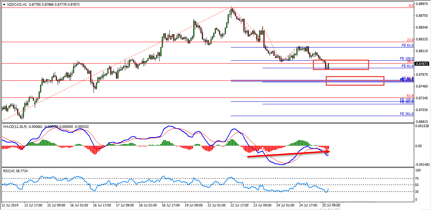Click the red 0.0 Fibonacci level label

tap(411, 5)
